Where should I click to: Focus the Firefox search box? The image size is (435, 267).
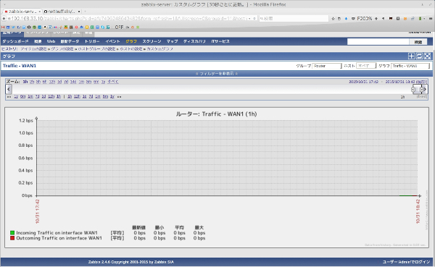tap(294, 19)
